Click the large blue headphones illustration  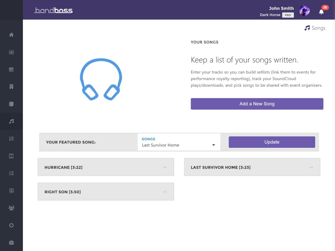click(101, 79)
